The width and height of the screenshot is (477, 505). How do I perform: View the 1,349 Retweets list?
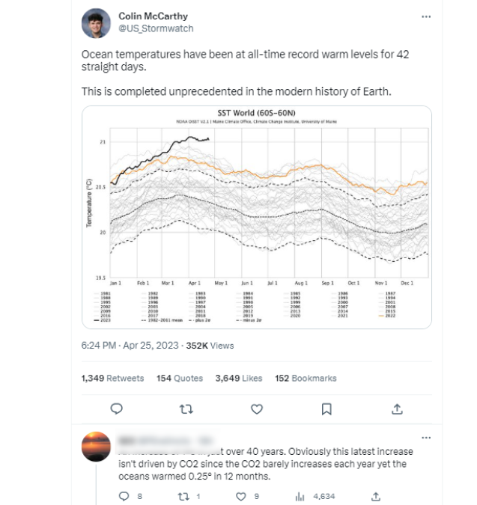[x=112, y=378]
